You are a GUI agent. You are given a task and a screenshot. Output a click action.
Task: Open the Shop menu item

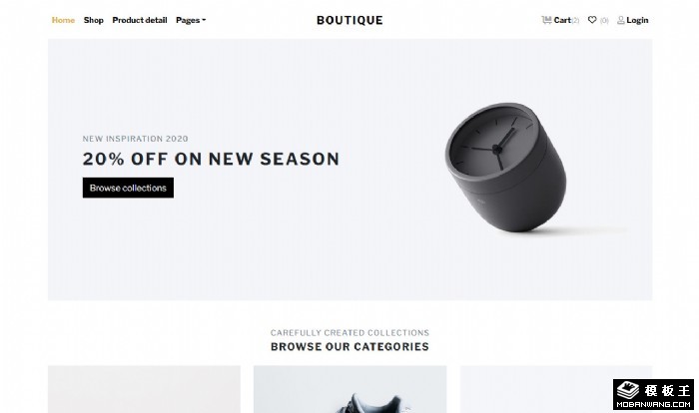[x=93, y=20]
